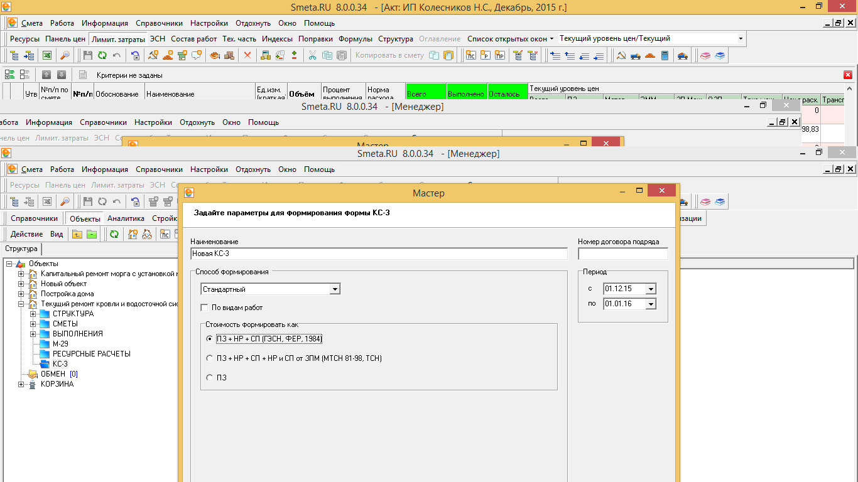Click the paste clipboard icon in the act window toolbar

341,55
